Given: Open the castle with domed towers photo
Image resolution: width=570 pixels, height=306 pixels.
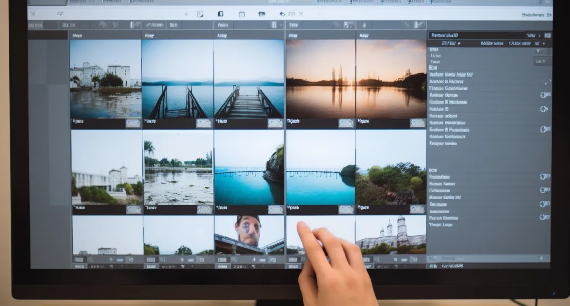Looking at the screenshot, I should pyautogui.click(x=391, y=235).
